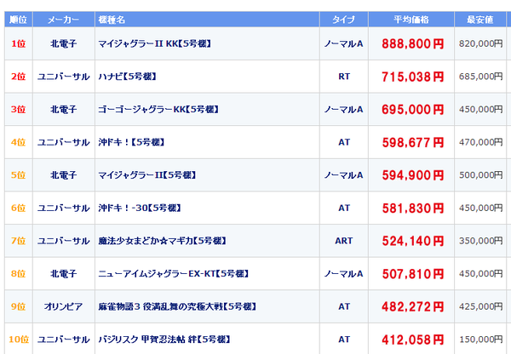
Task: Select the 3位 rank cell
Action: point(18,110)
